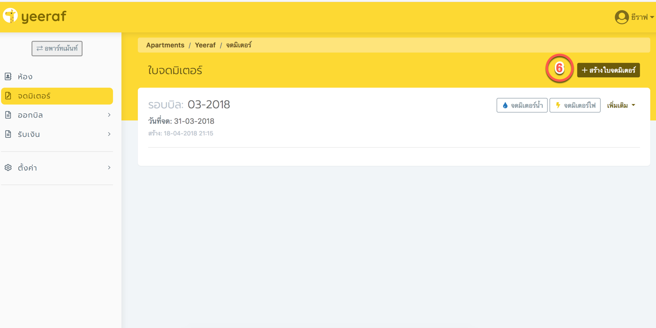Click the สร้าง: 18-04-2018 21:15 timestamp
This screenshot has height=328, width=656.
tap(181, 134)
